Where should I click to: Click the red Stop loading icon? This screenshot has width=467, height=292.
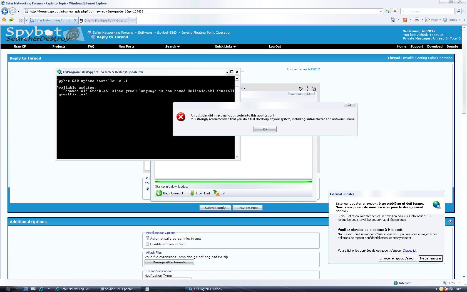click(x=395, y=11)
